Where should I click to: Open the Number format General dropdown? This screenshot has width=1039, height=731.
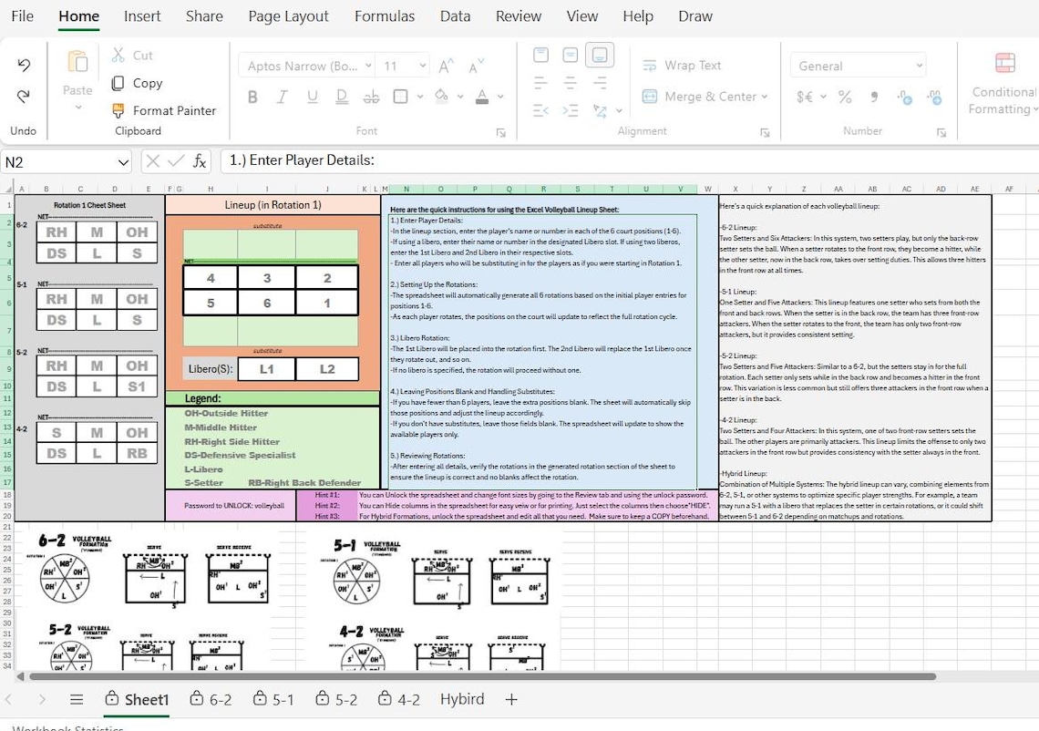857,65
